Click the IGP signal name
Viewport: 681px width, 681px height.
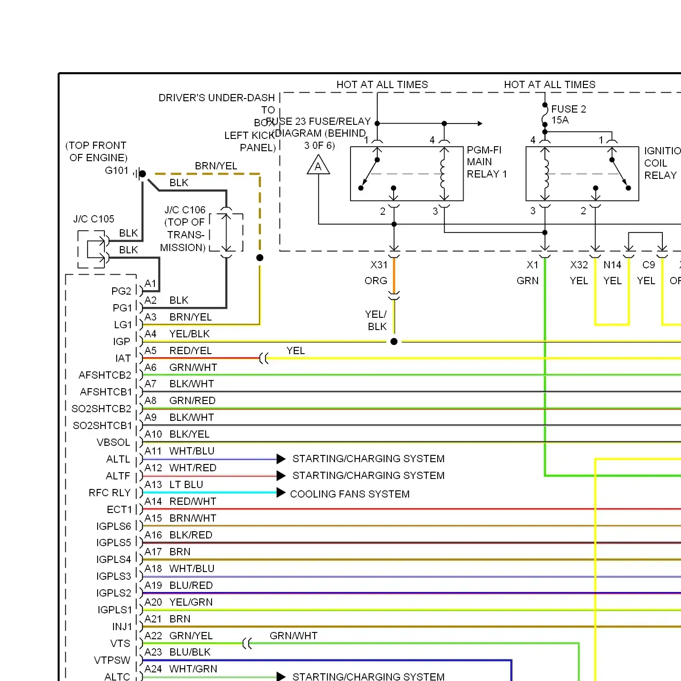pyautogui.click(x=122, y=341)
